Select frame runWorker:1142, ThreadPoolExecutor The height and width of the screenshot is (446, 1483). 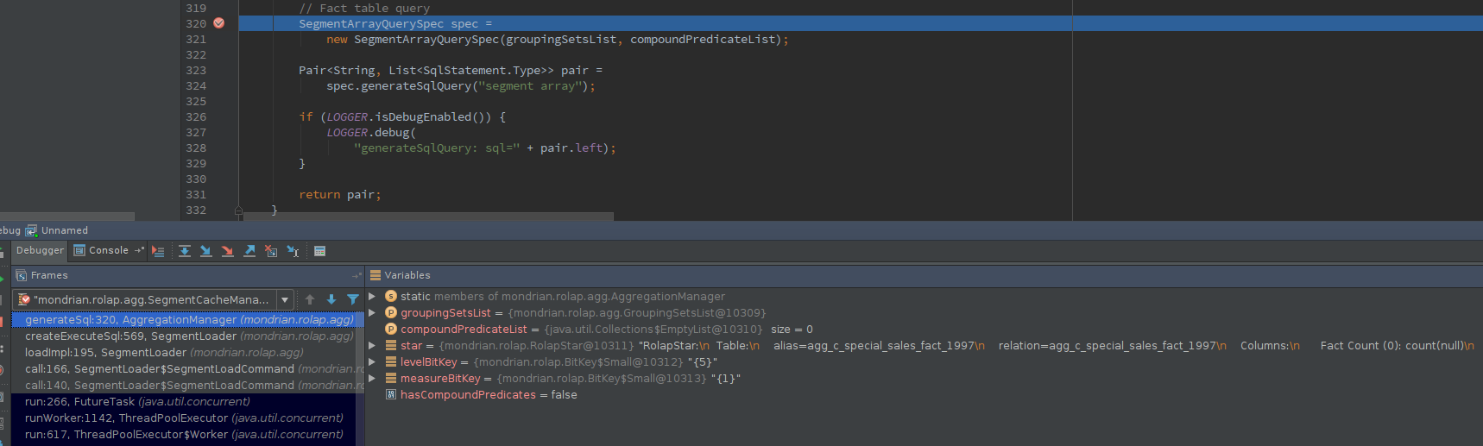[x=188, y=418]
